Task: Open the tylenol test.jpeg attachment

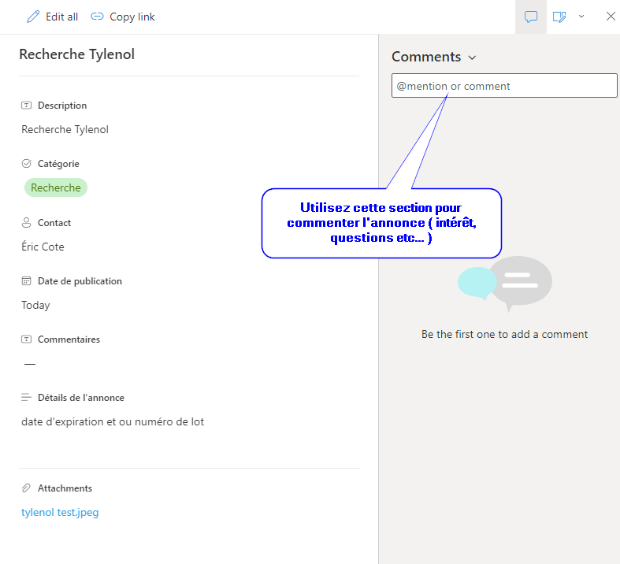Action: tap(60, 512)
